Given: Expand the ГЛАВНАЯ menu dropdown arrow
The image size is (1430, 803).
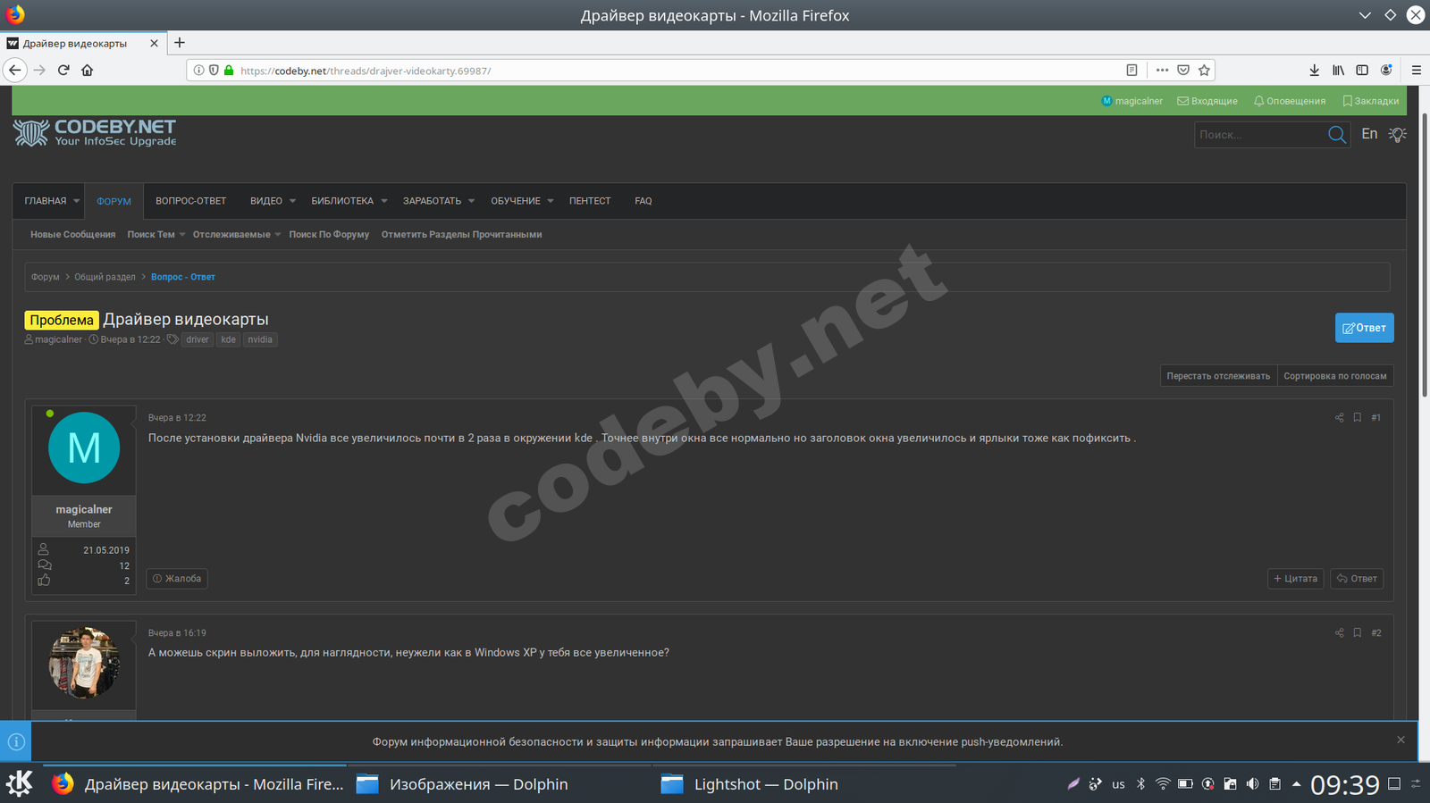Looking at the screenshot, I should coord(77,201).
